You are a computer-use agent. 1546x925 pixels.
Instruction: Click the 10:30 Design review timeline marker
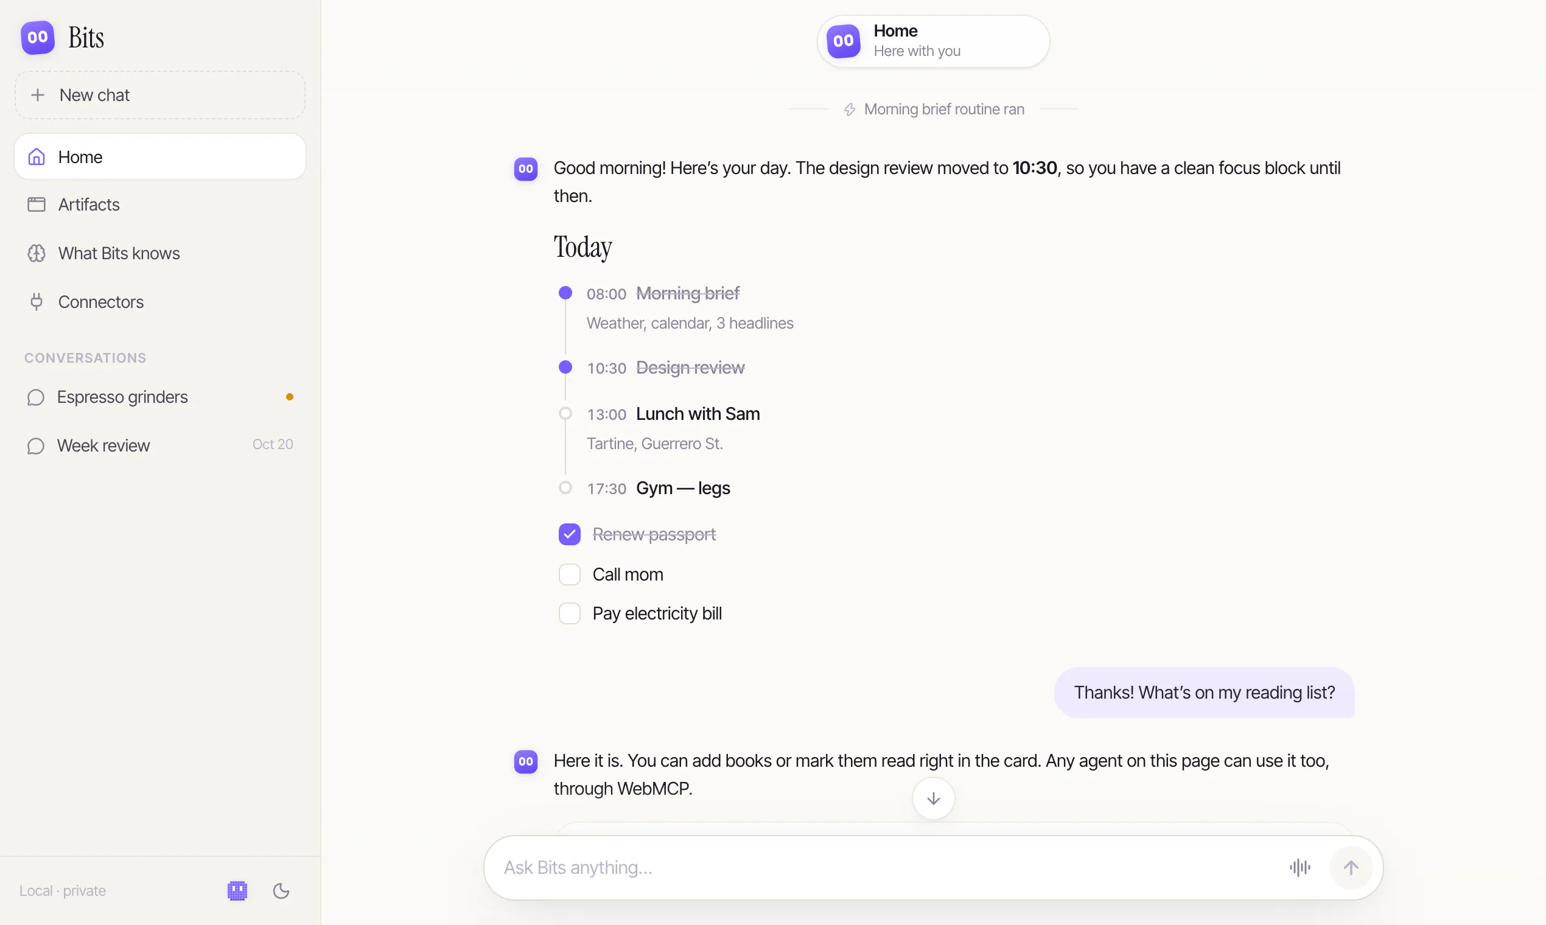(565, 367)
